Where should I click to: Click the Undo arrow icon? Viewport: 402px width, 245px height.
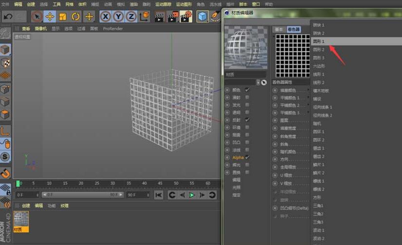pos(8,17)
